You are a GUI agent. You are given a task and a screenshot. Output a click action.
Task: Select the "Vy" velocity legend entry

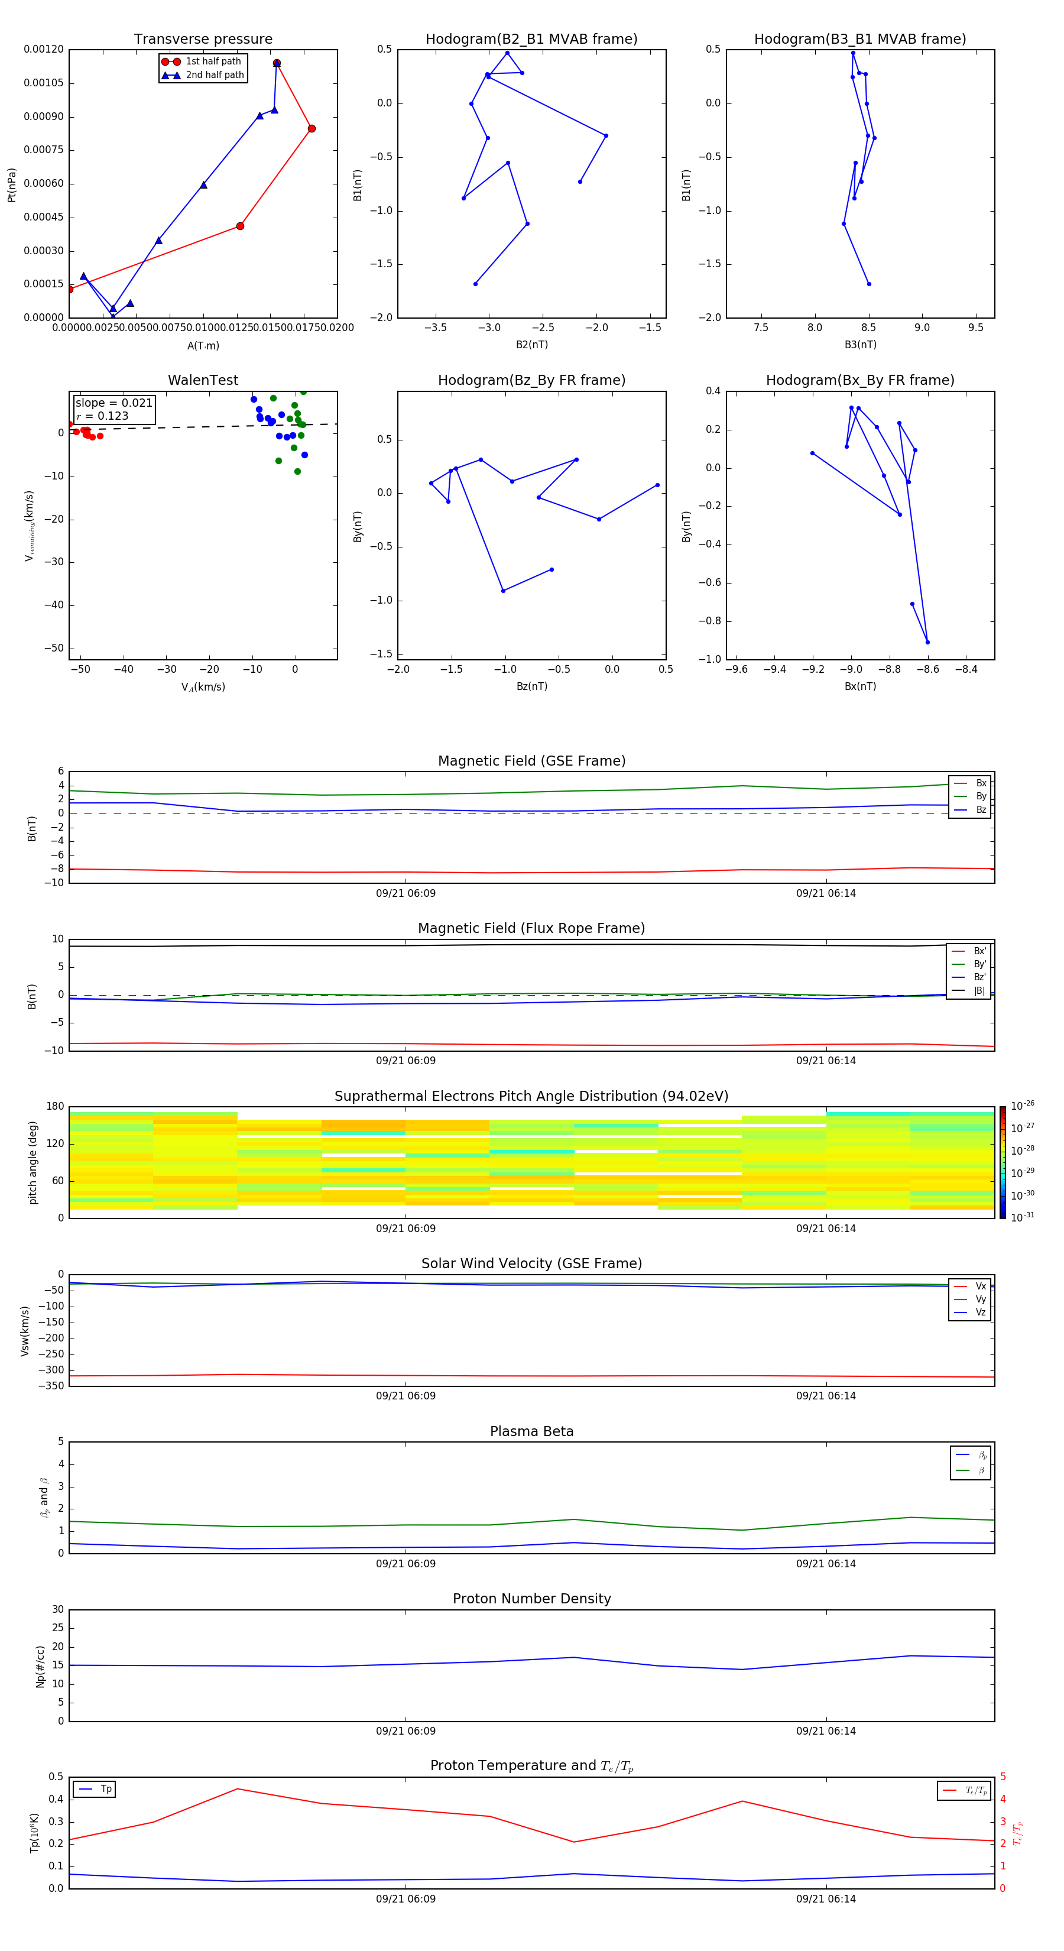click(970, 1299)
